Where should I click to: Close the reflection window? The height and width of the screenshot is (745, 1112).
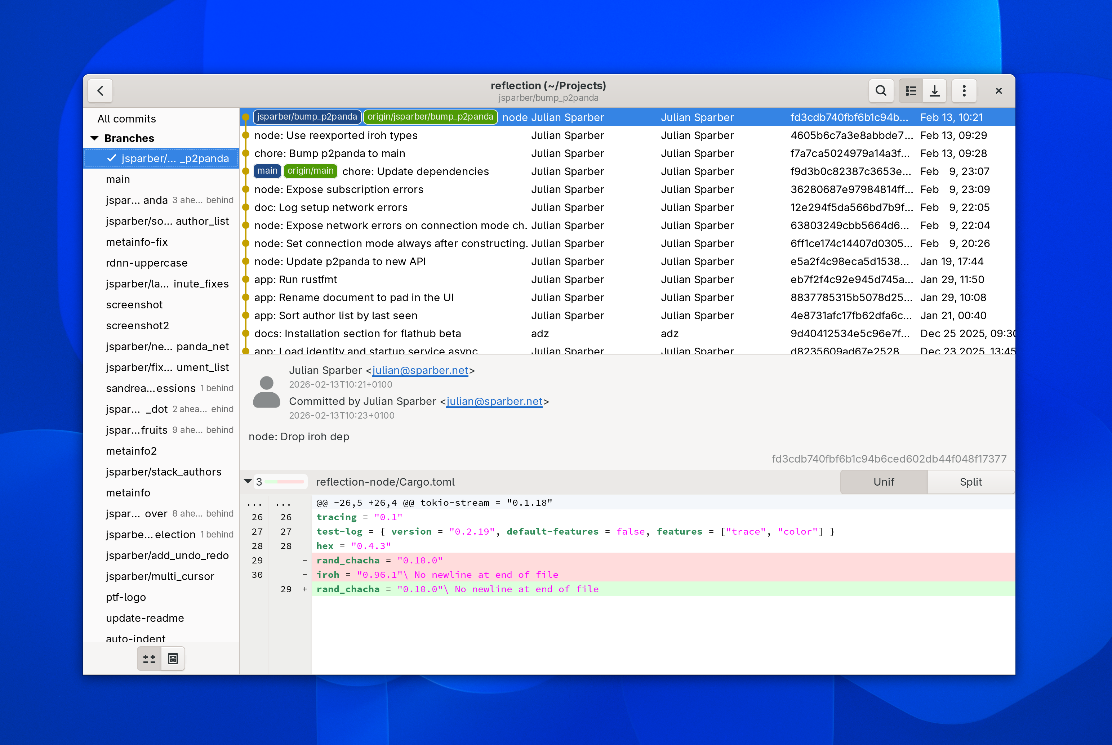[x=998, y=91]
